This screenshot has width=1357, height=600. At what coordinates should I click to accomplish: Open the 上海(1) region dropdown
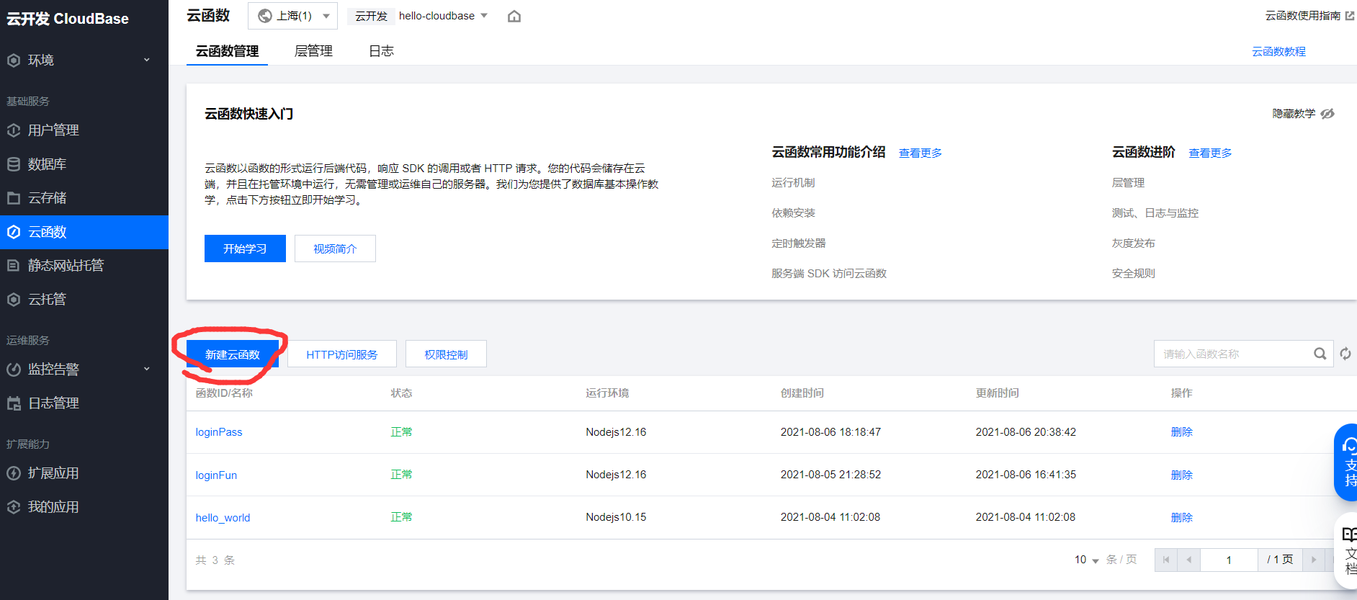292,16
